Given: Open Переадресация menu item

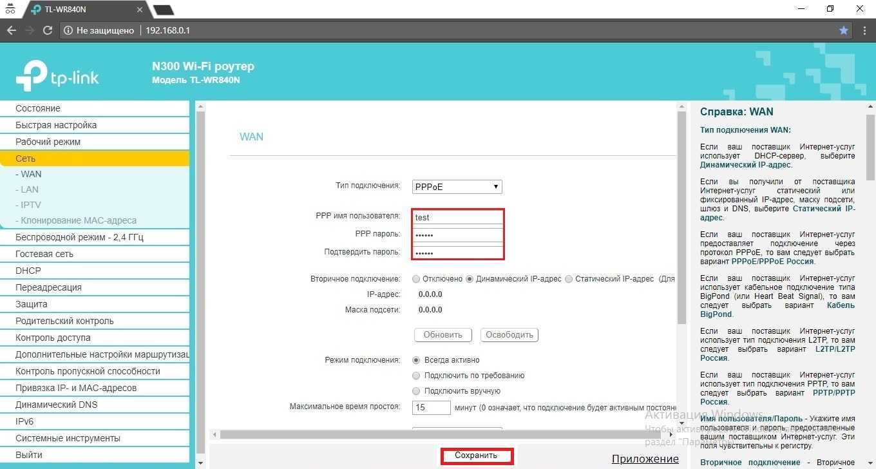Looking at the screenshot, I should click(95, 287).
